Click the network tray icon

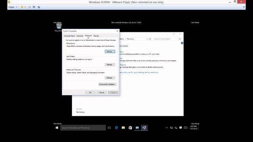pyautogui.click(x=171, y=128)
